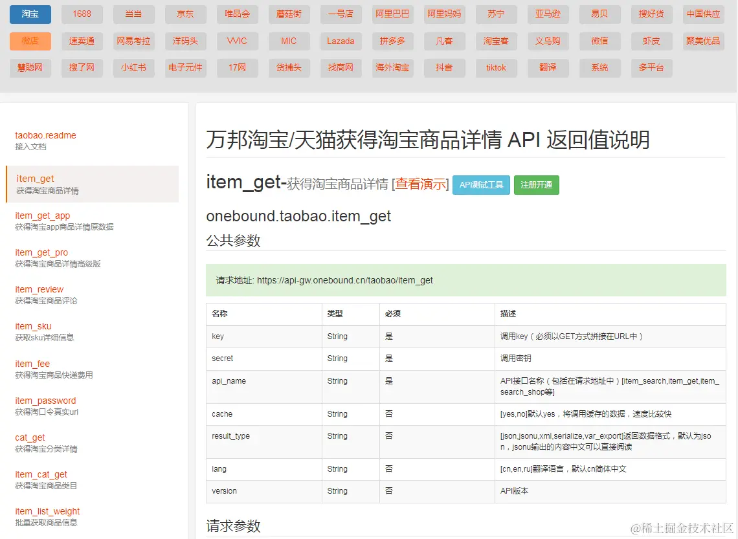The image size is (738, 539).
Task: Open the 蘑菇街 platform tab
Action: click(x=289, y=14)
